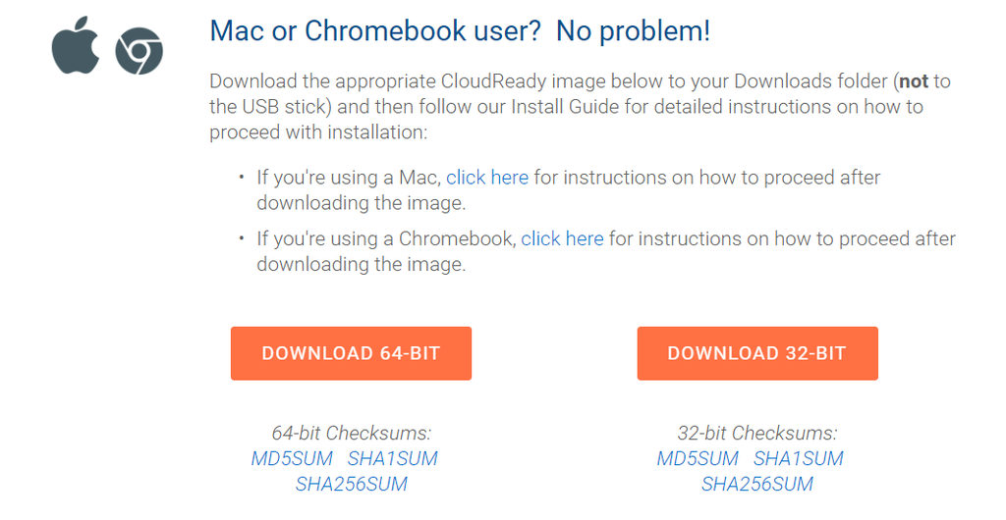Open the 64-bit MD5SUM checksum link
This screenshot has height=520, width=1006.
(292, 458)
